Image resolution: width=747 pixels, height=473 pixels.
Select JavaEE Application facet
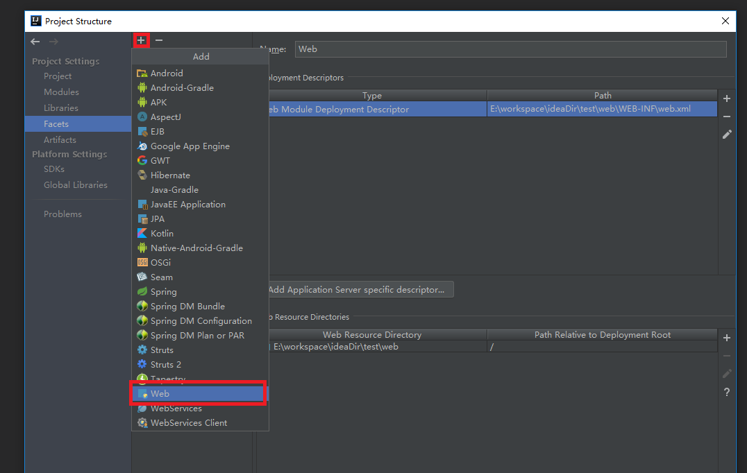coord(200,205)
